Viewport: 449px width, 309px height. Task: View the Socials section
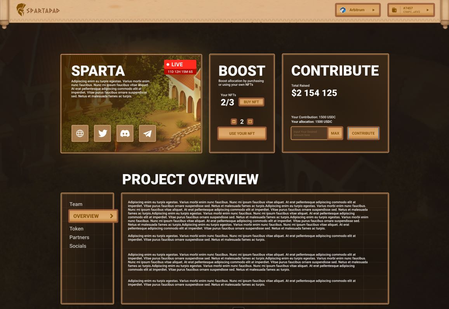pyautogui.click(x=78, y=246)
